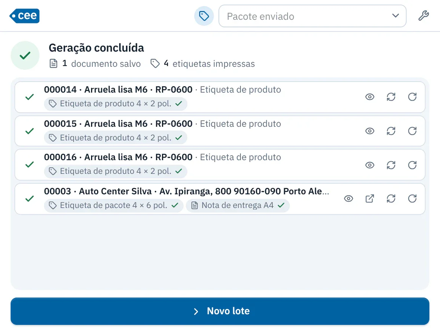Open settings via the wrench icon
Image resolution: width=440 pixels, height=334 pixels.
pos(423,16)
